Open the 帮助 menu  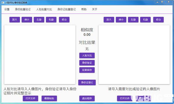(84, 10)
